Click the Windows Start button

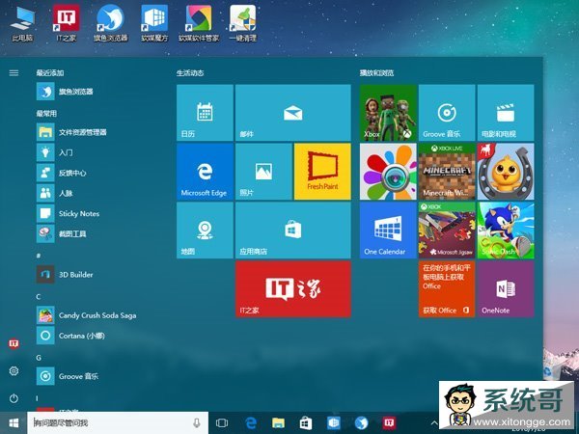[14, 423]
